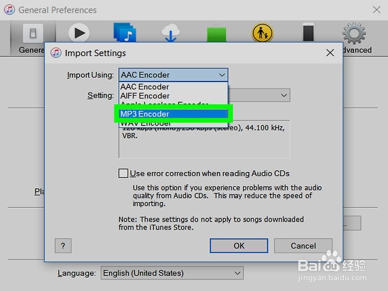The image size is (388, 291).
Task: Open the Sharing preferences music icon
Action: [125, 32]
